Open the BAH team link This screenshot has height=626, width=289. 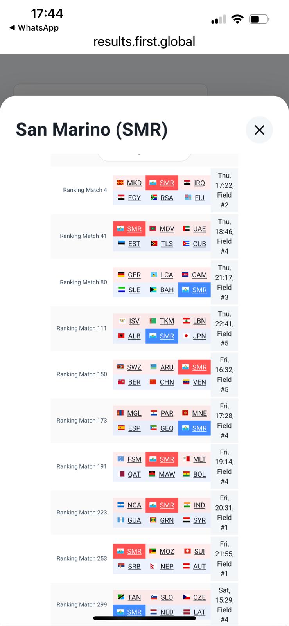(x=167, y=290)
